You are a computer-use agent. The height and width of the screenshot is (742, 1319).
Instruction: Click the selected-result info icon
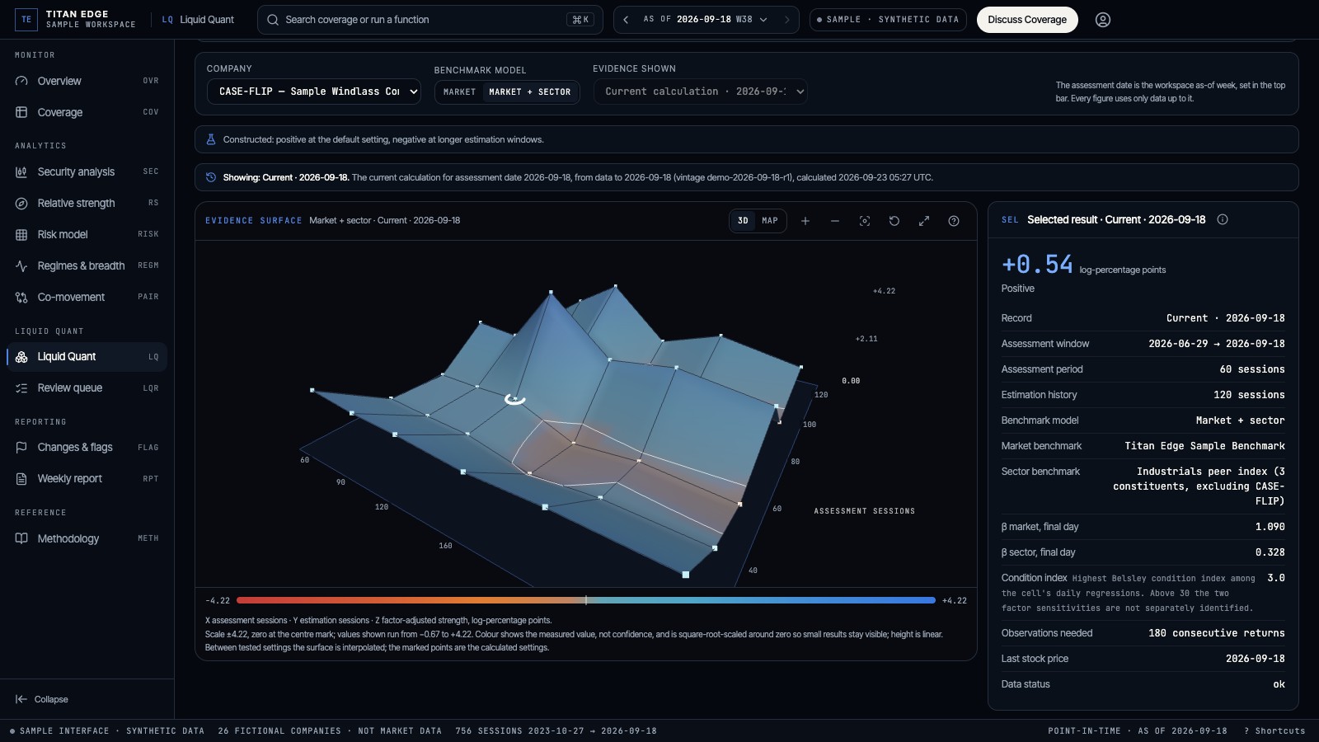[x=1223, y=219]
